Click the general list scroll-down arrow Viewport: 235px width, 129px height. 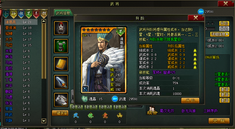[x=44, y=121]
